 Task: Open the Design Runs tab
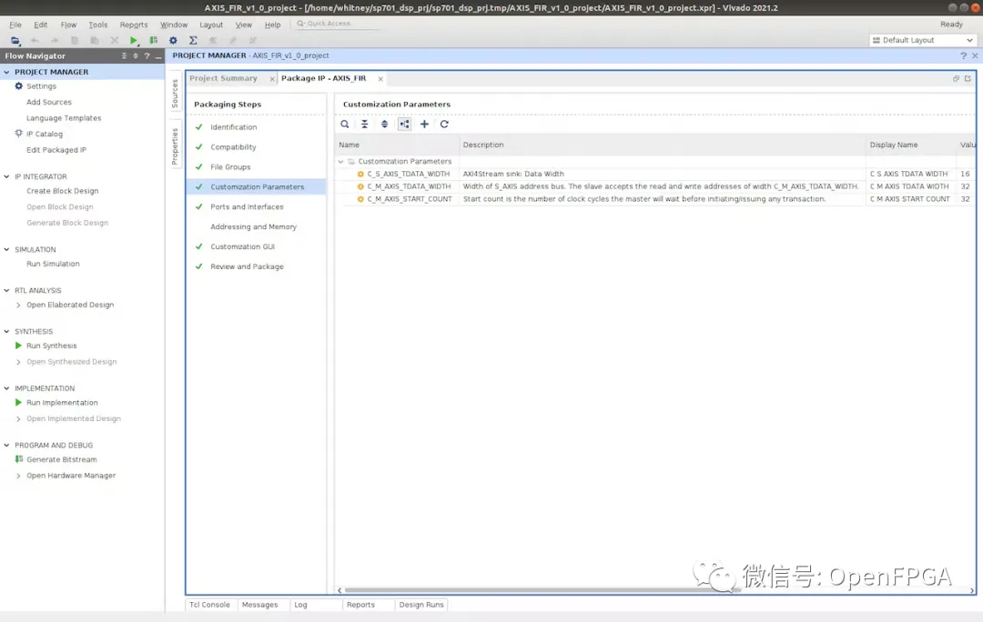421,605
